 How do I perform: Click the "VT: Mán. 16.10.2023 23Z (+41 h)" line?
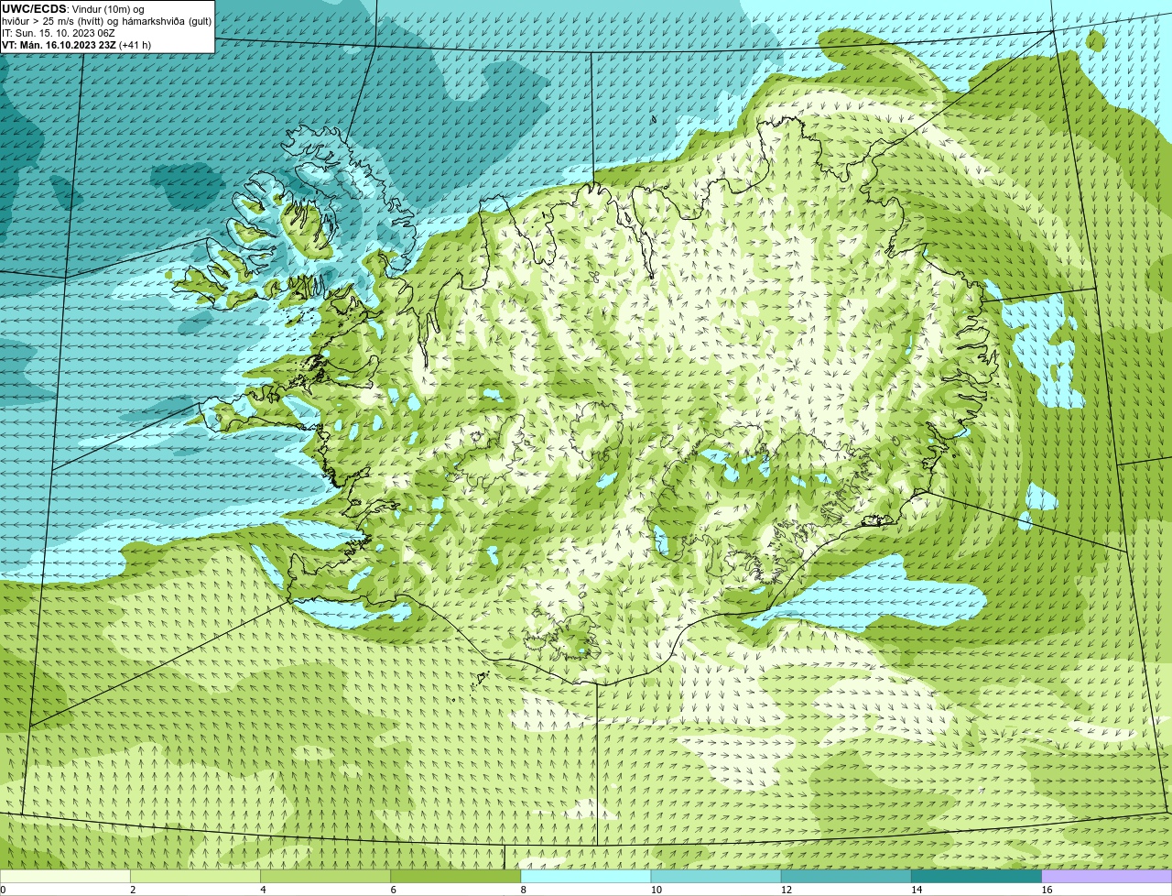tap(77, 45)
